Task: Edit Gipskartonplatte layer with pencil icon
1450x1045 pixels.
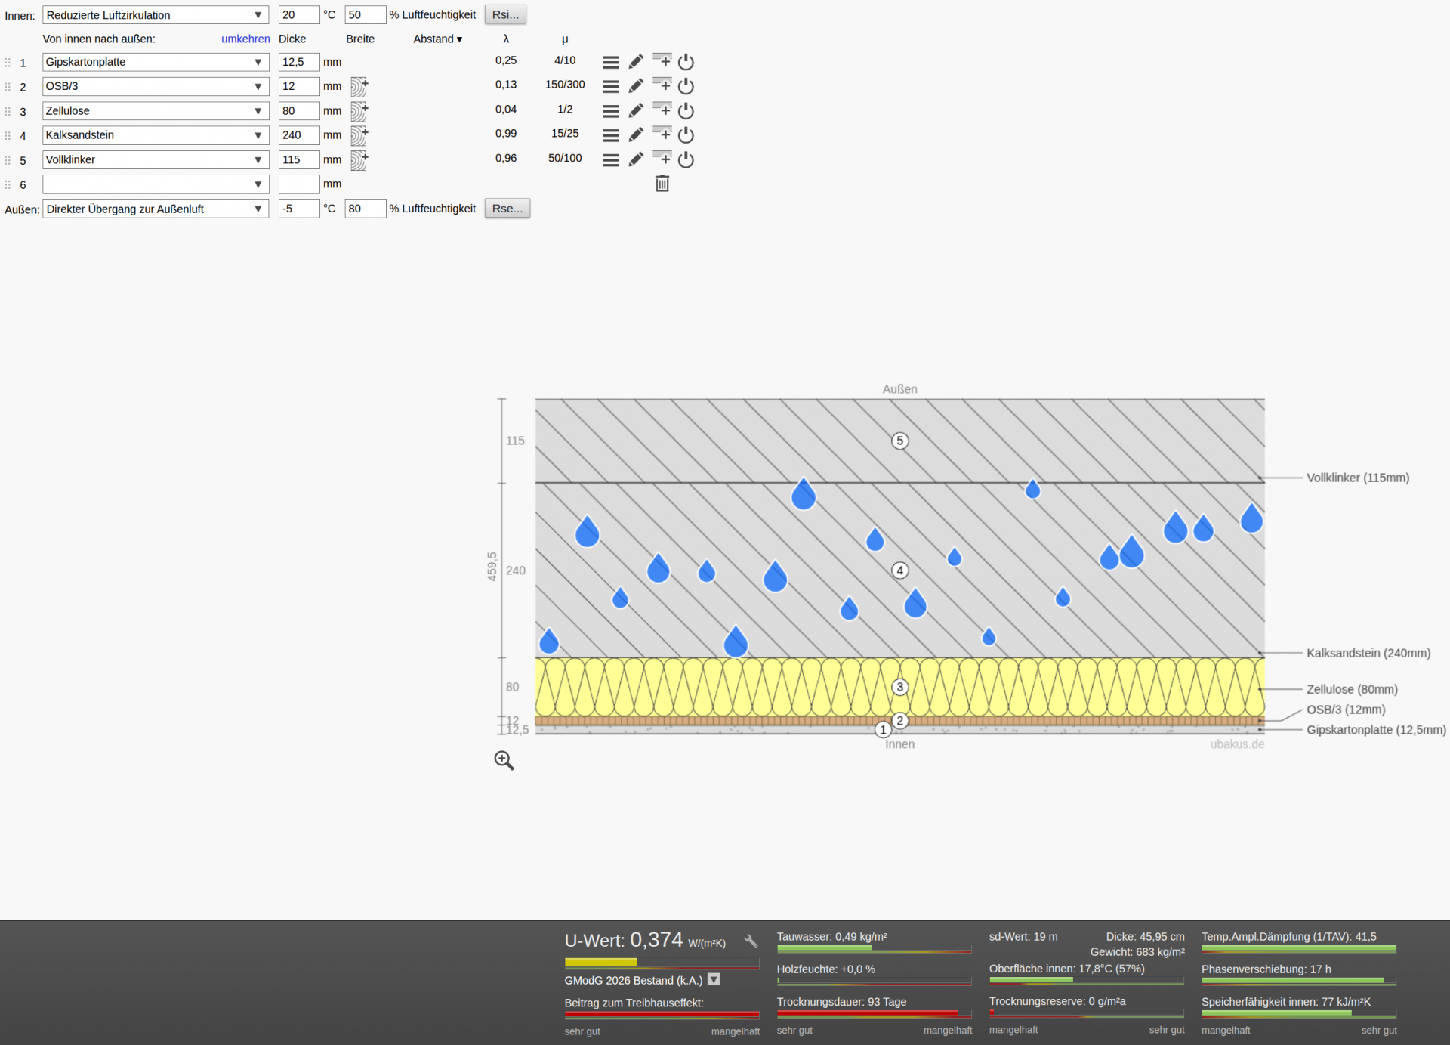Action: tap(637, 62)
